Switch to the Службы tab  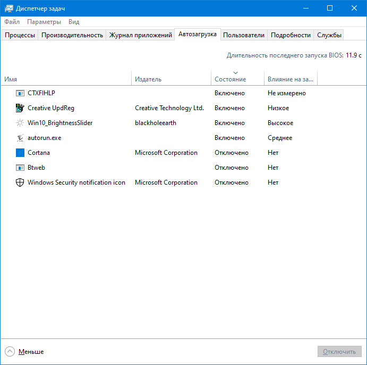[329, 35]
